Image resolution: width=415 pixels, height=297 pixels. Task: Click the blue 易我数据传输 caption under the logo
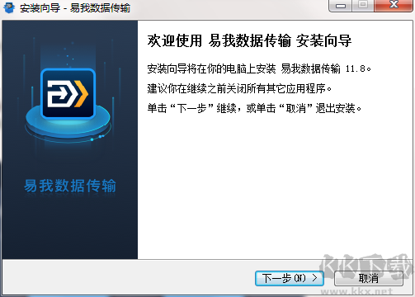[x=70, y=186]
